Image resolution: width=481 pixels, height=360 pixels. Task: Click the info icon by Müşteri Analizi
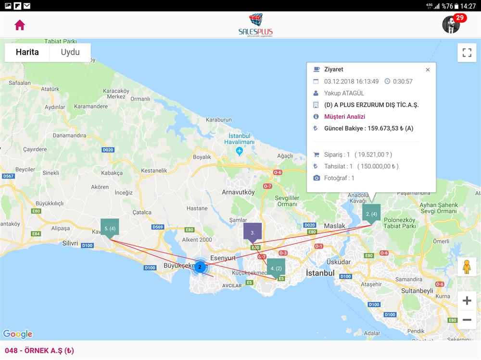click(x=316, y=117)
